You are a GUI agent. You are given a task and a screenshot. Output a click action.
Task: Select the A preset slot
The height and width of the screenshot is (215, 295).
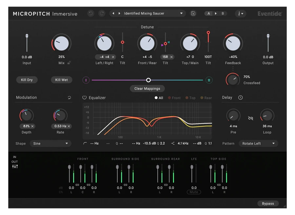tap(209, 13)
